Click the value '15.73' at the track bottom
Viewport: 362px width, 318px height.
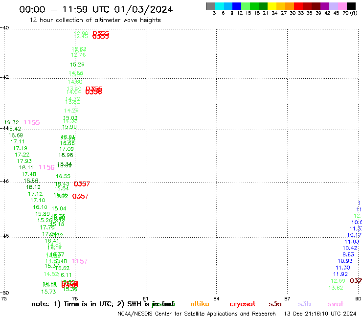(x=48, y=292)
